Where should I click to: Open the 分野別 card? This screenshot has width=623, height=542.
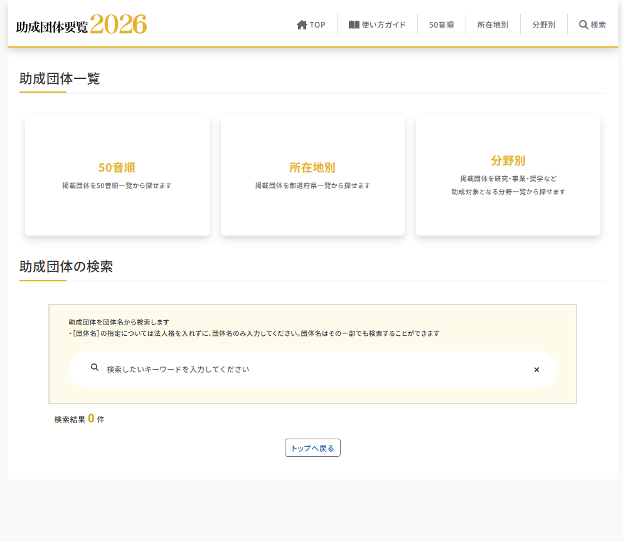pyautogui.click(x=508, y=176)
